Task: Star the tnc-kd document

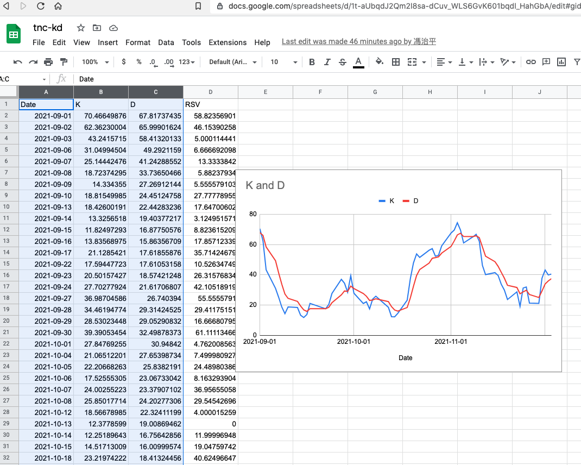Action: coord(80,28)
